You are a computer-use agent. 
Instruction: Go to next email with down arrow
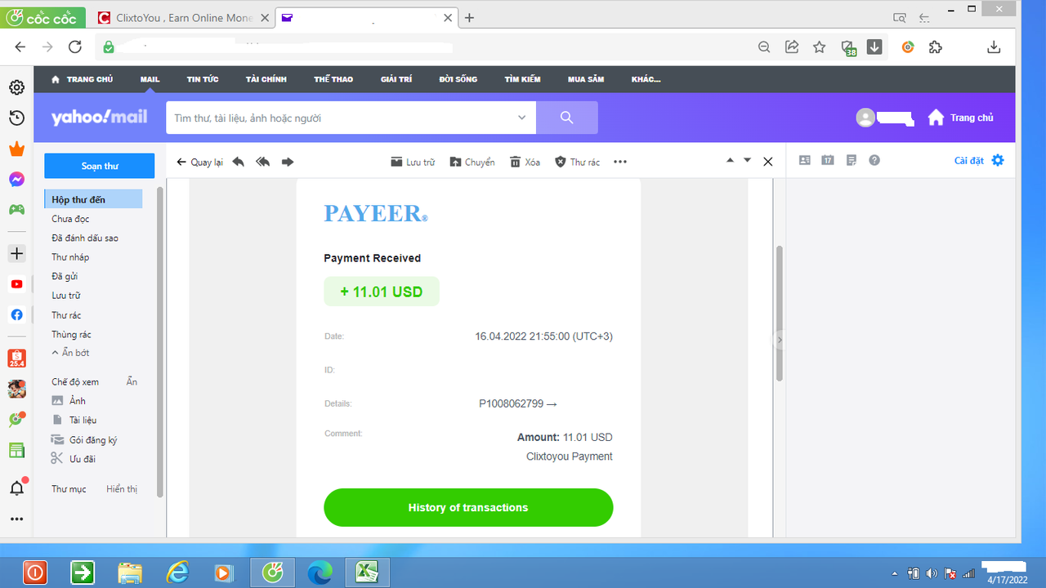747,161
